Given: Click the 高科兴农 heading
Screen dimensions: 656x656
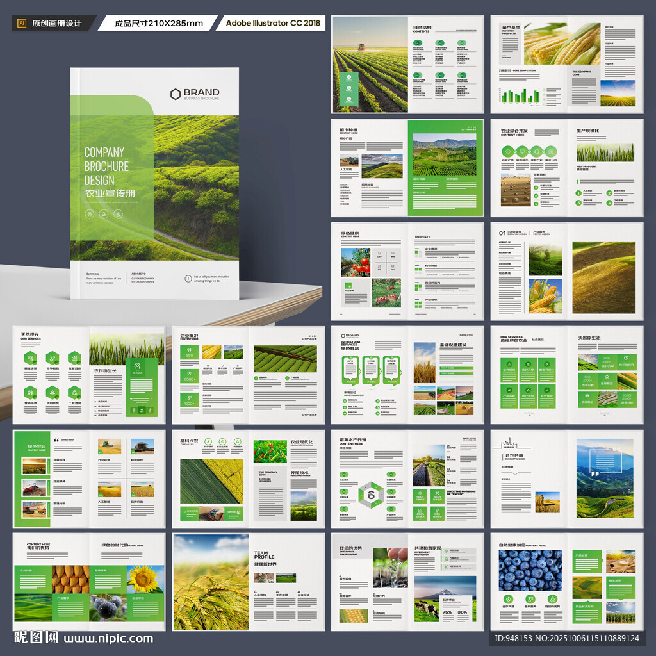Looking at the screenshot, I should click(189, 441).
